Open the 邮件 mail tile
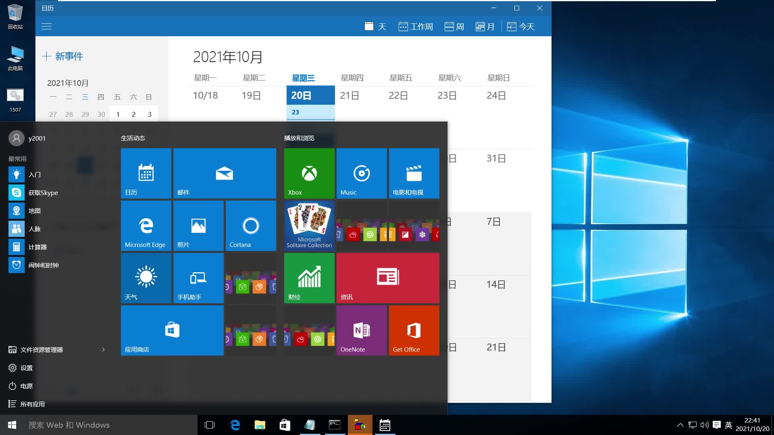This screenshot has height=435, width=774. [225, 173]
